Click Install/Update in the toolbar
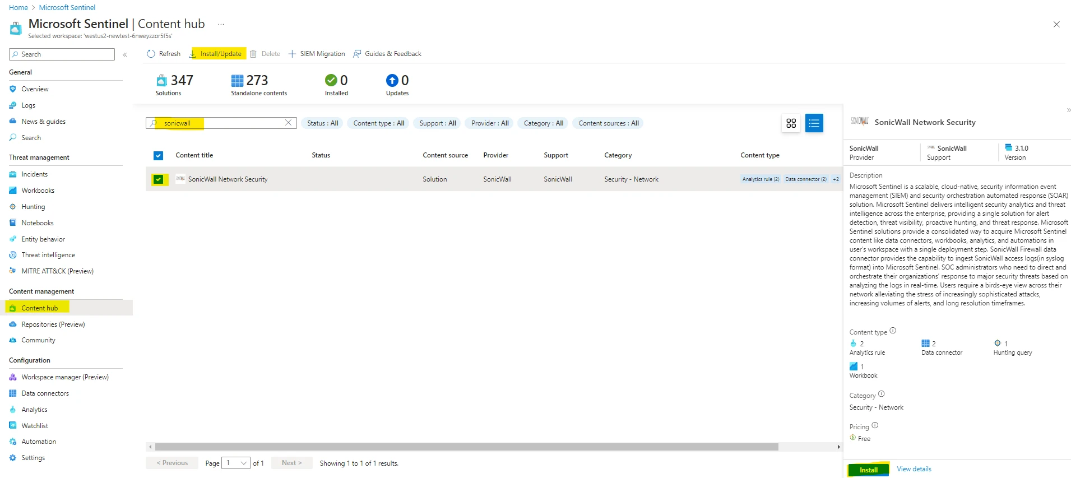The image size is (1071, 478). pos(217,54)
